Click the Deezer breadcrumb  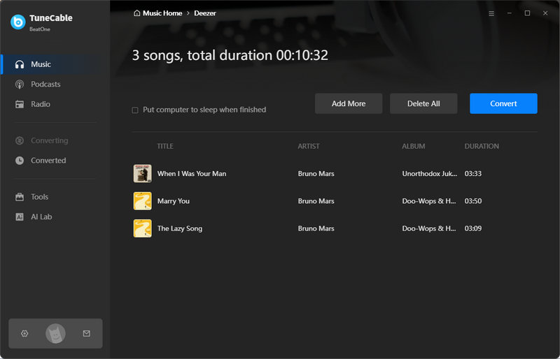(x=205, y=13)
